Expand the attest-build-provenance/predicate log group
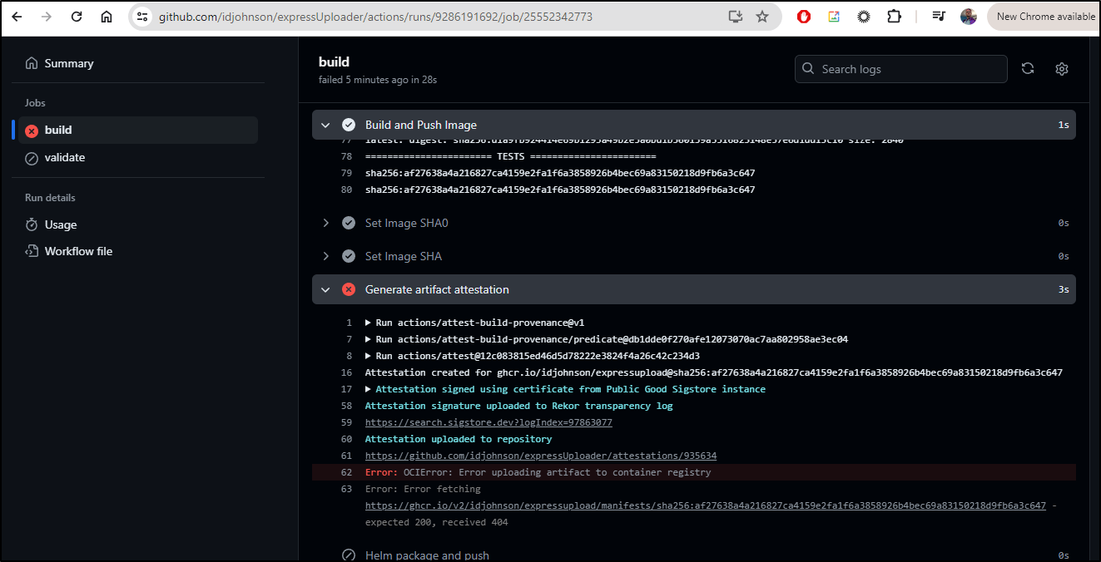Viewport: 1101px width, 562px height. [x=607, y=339]
